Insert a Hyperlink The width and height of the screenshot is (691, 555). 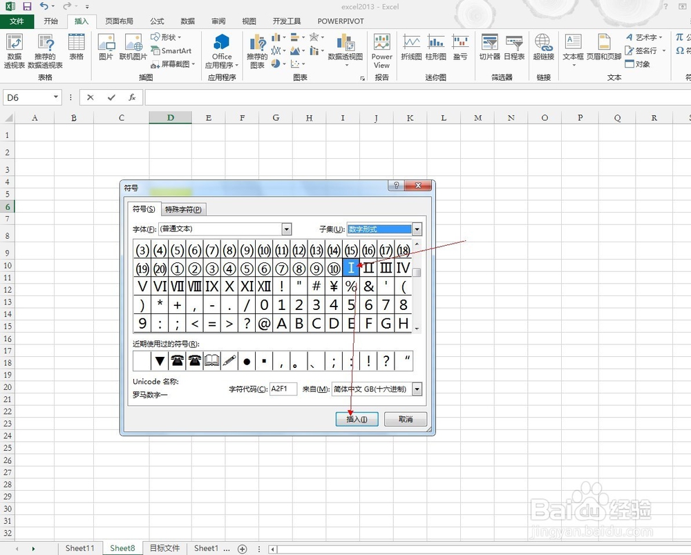[543, 47]
